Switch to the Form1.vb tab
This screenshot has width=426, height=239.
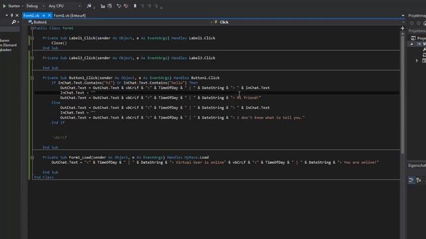[31, 16]
